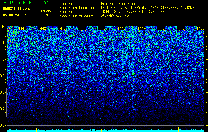Select the Ogata-vill. Akita-Pref. JAPAN location text
The image size is (208, 132).
coord(147,8)
